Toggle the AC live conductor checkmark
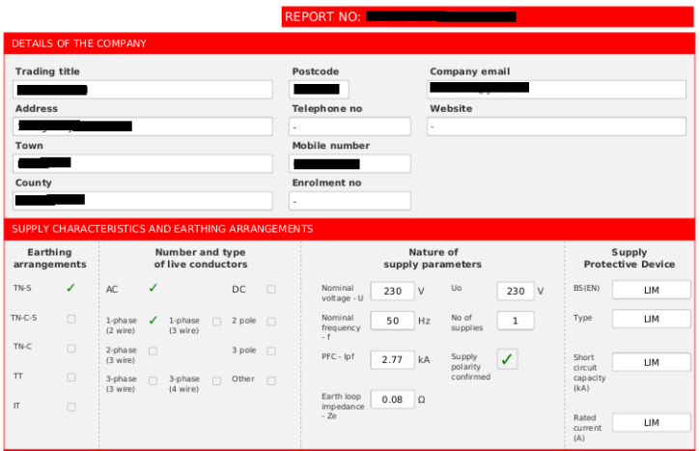The height and width of the screenshot is (451, 700). click(x=153, y=288)
